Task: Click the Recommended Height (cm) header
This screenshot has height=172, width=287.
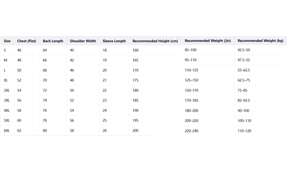Action: [155, 41]
